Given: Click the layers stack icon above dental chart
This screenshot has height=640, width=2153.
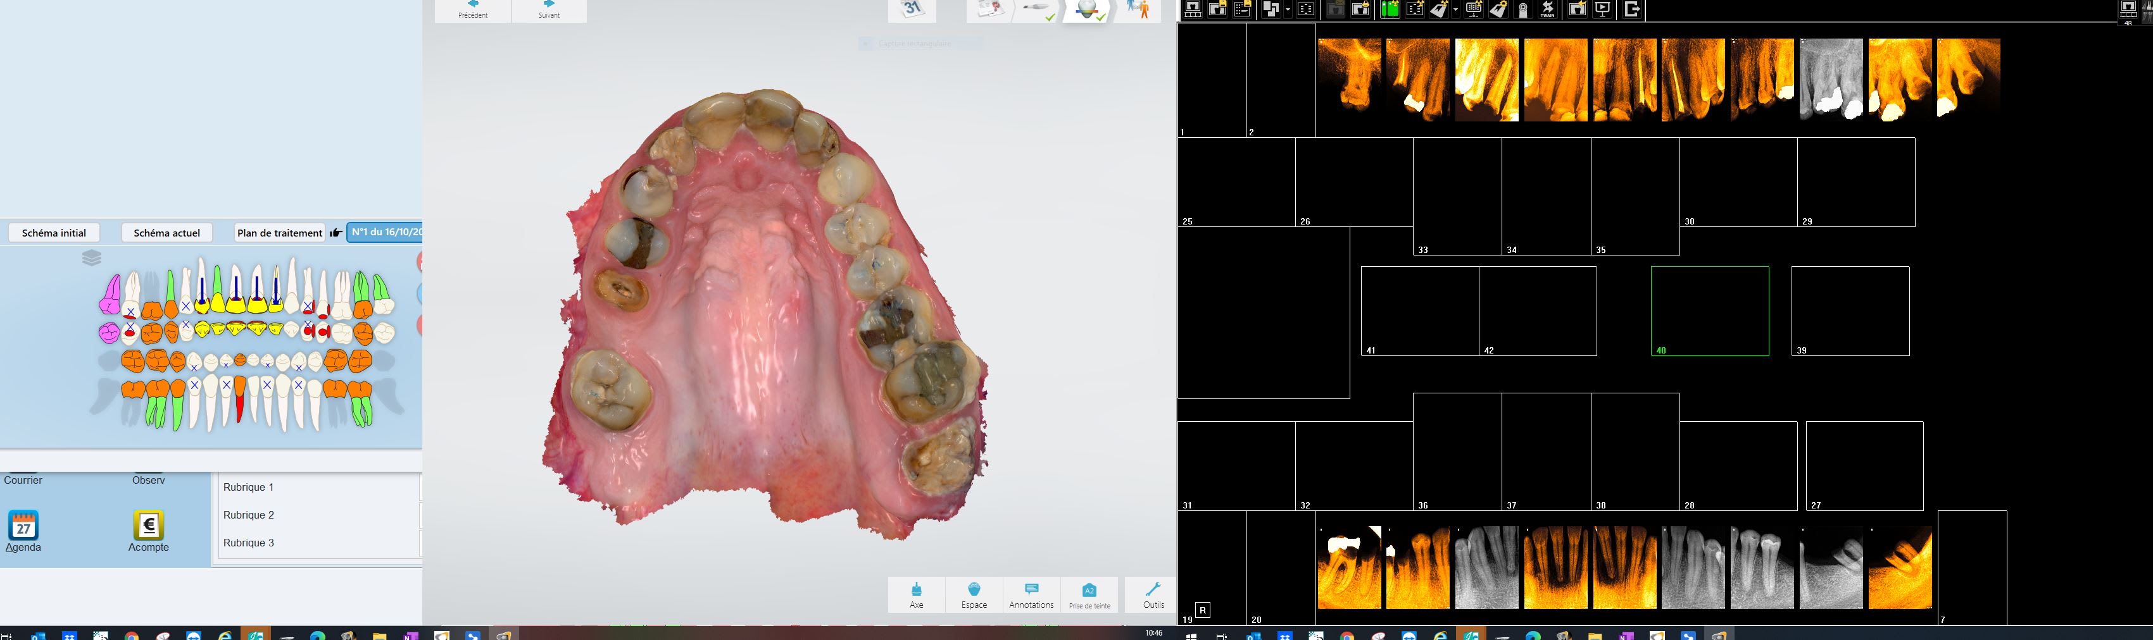Looking at the screenshot, I should click(92, 258).
